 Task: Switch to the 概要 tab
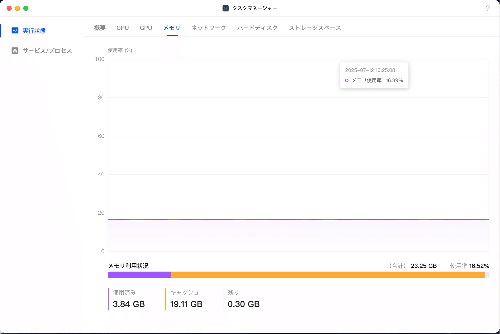click(x=99, y=28)
